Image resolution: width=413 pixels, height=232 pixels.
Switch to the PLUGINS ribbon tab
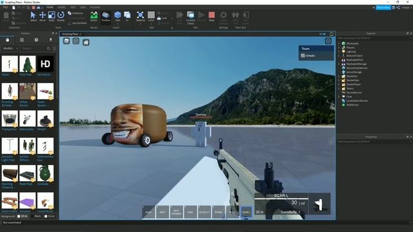[95, 7]
